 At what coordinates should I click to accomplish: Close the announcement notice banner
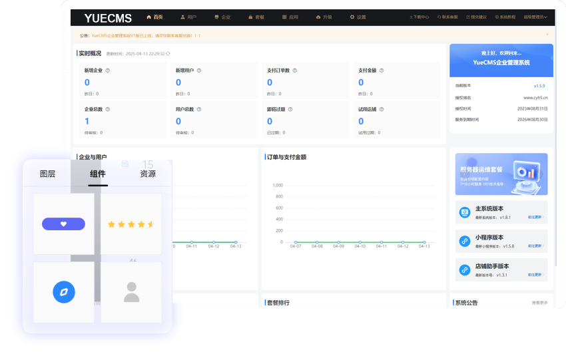click(x=547, y=35)
